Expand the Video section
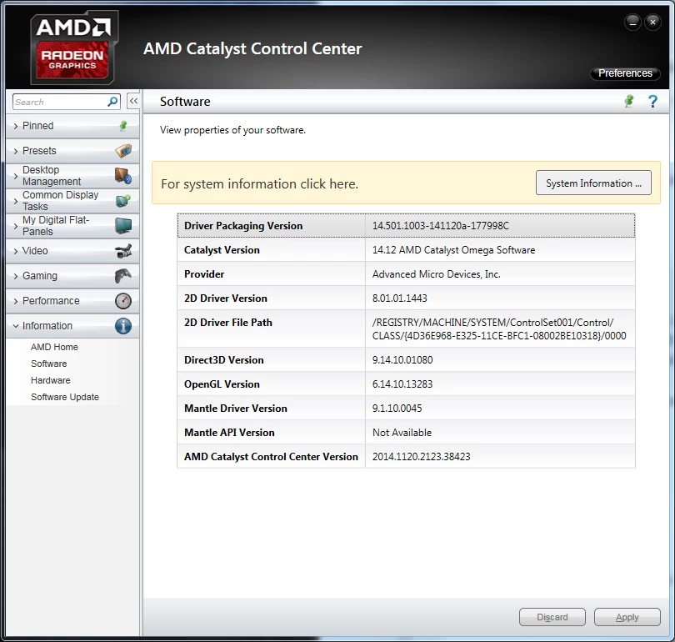The image size is (675, 642). click(x=72, y=251)
